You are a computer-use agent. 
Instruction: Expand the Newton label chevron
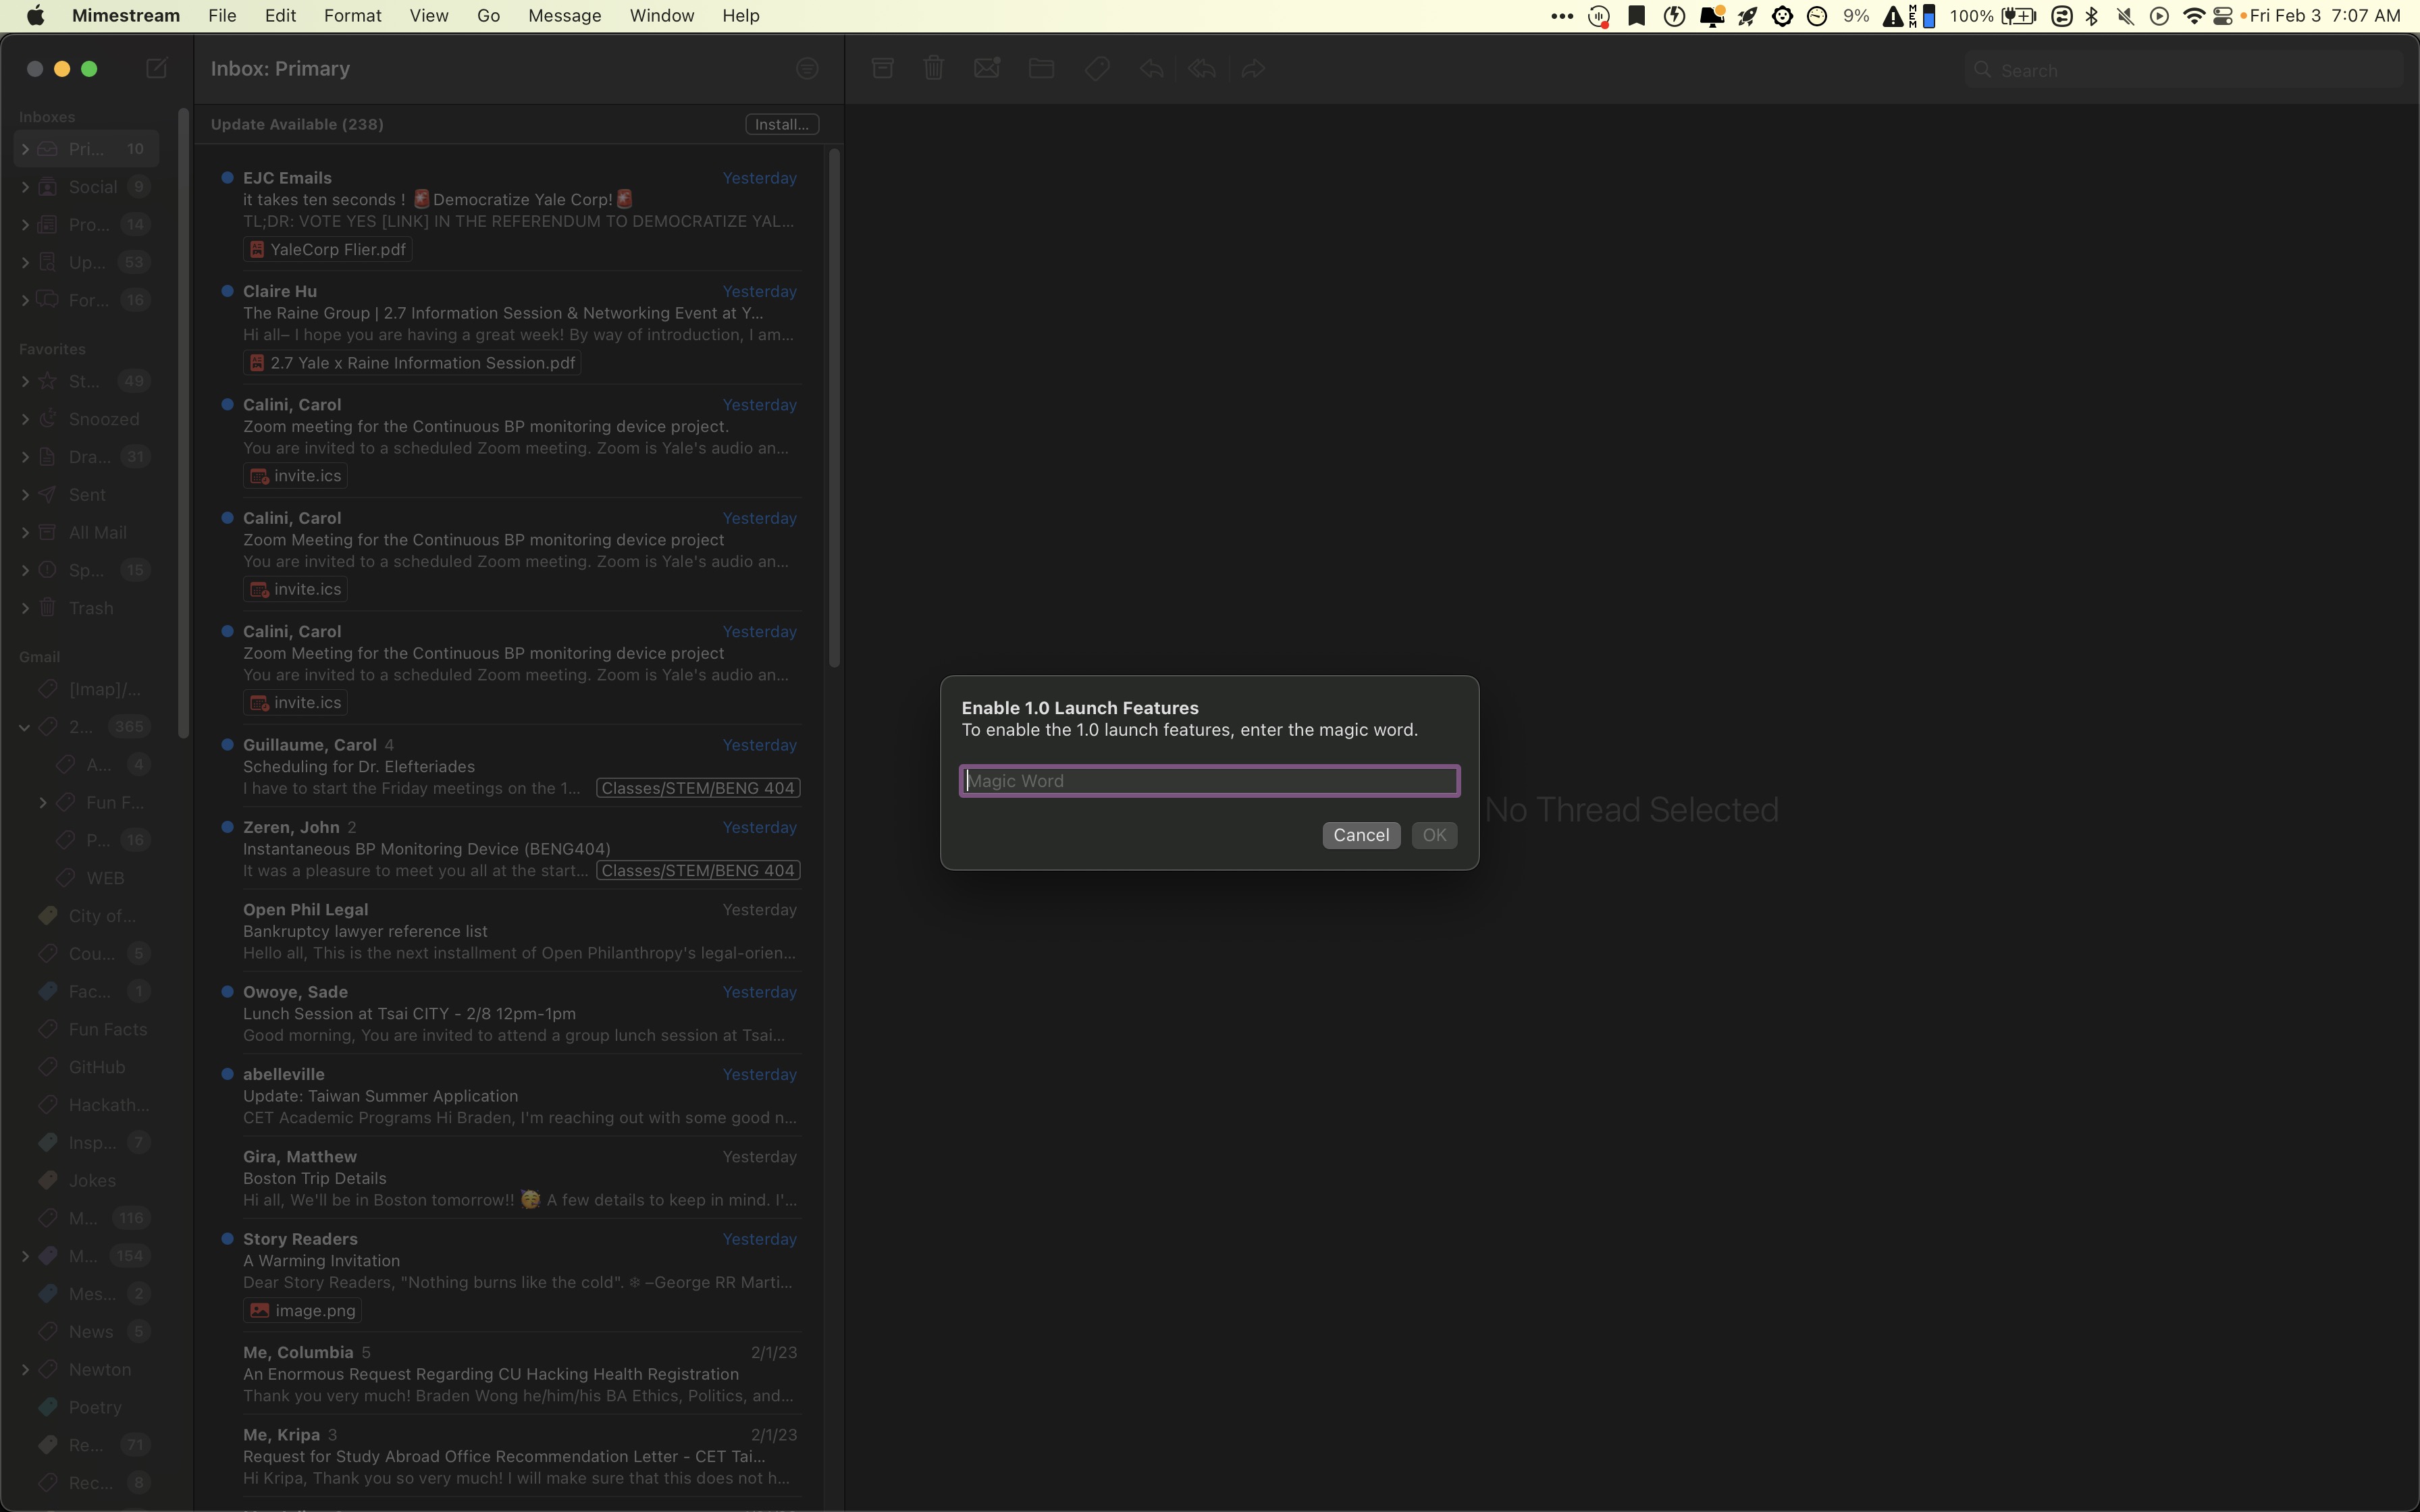[25, 1370]
